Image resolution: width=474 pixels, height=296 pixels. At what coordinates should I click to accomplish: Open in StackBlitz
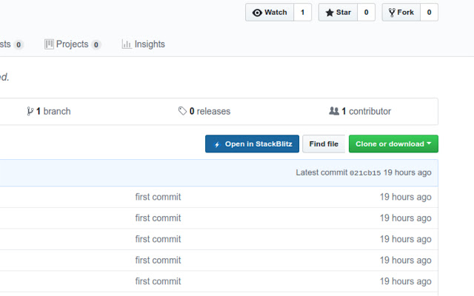point(252,144)
